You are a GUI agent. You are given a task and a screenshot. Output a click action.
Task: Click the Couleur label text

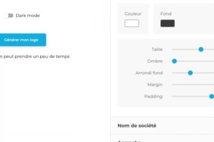tap(133, 14)
